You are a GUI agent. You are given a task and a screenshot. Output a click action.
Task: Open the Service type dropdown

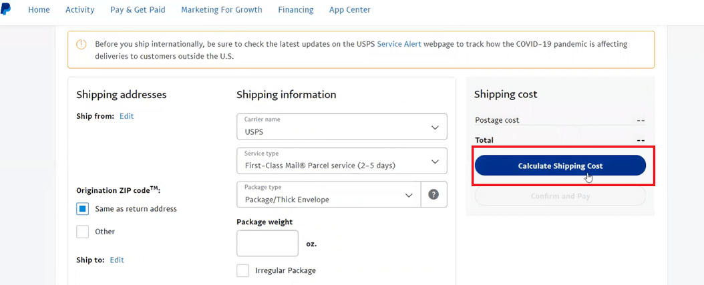(342, 161)
